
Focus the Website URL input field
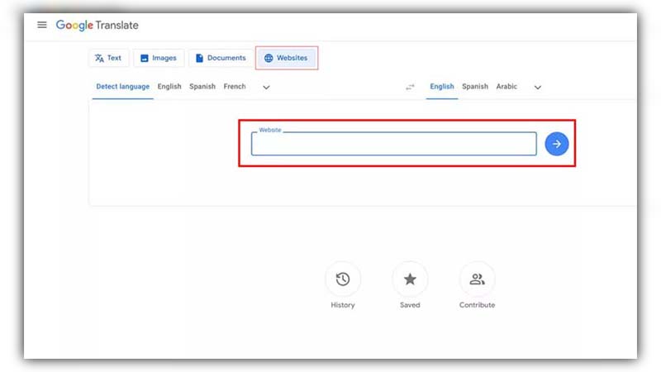point(394,144)
